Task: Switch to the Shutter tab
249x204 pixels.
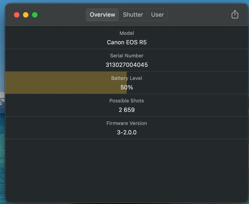Action: point(133,15)
